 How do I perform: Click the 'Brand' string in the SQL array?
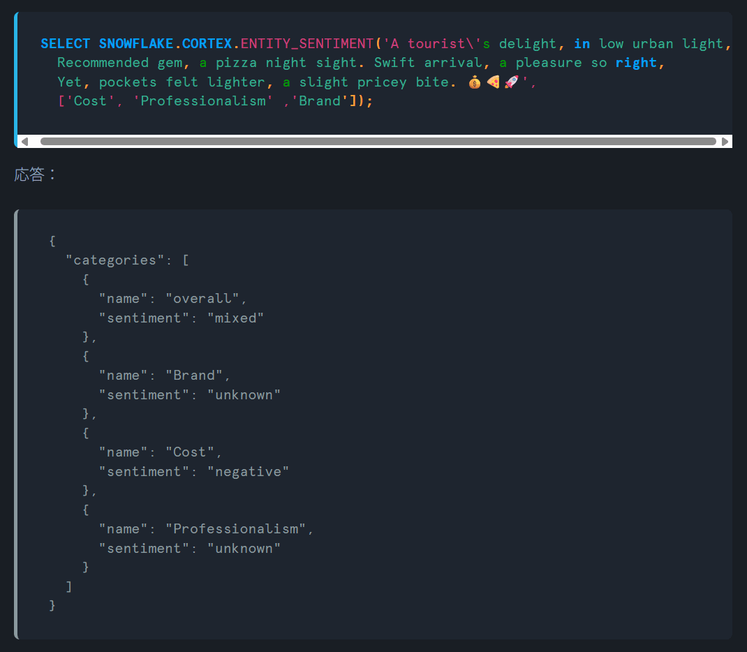click(320, 101)
